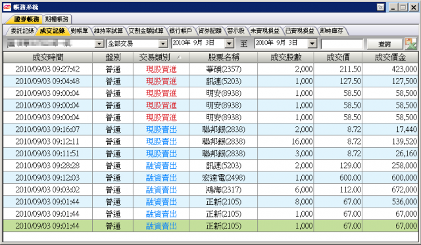Image resolution: width=421 pixels, height=245 pixels.
Task: Open the 資券配額 tab
Action: [x=210, y=31]
